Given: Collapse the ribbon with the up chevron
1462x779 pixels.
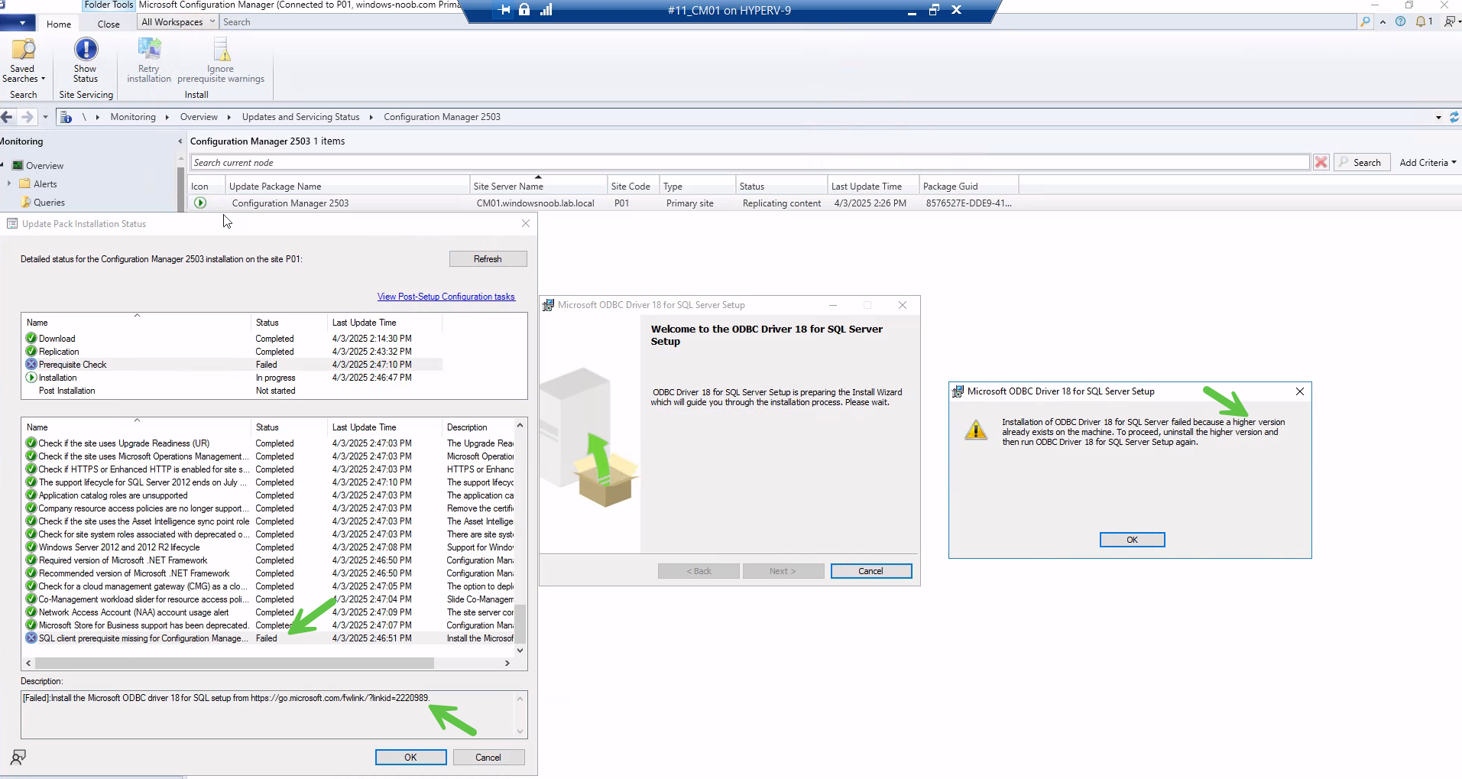Looking at the screenshot, I should [x=1383, y=21].
